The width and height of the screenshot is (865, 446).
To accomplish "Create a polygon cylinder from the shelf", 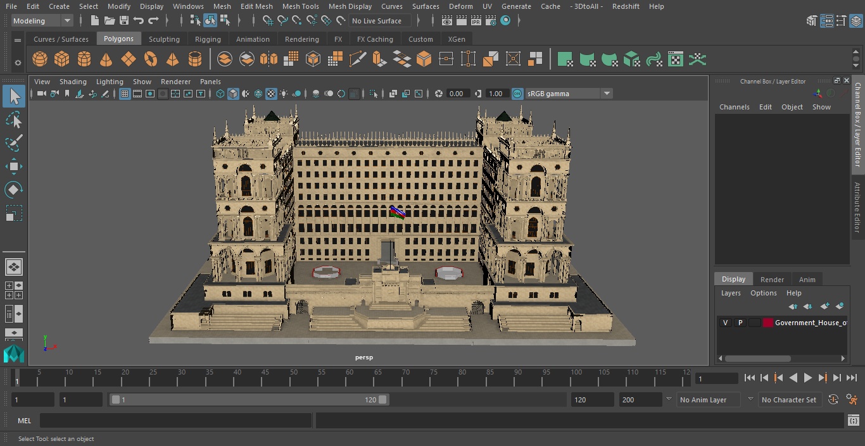I will point(84,59).
